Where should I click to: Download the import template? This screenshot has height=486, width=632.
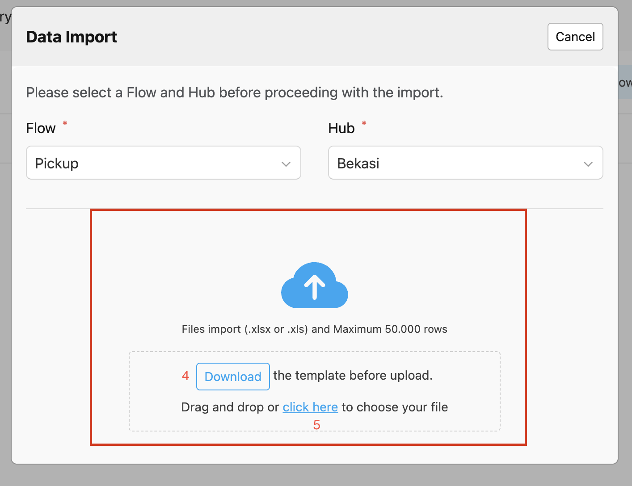(233, 377)
